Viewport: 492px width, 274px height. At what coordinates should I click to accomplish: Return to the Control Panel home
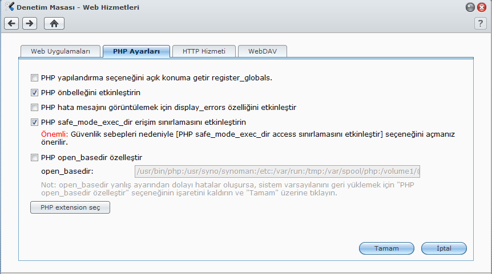(54, 23)
